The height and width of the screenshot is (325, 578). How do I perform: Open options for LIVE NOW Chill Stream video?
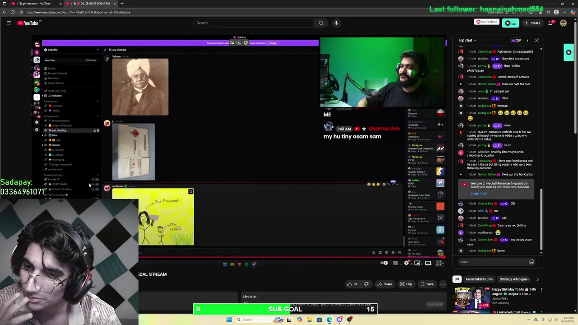coord(541,312)
